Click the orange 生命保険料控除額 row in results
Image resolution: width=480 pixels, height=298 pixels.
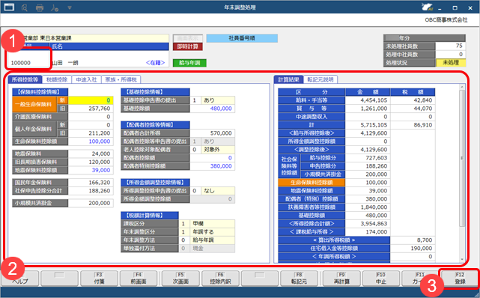(312, 183)
